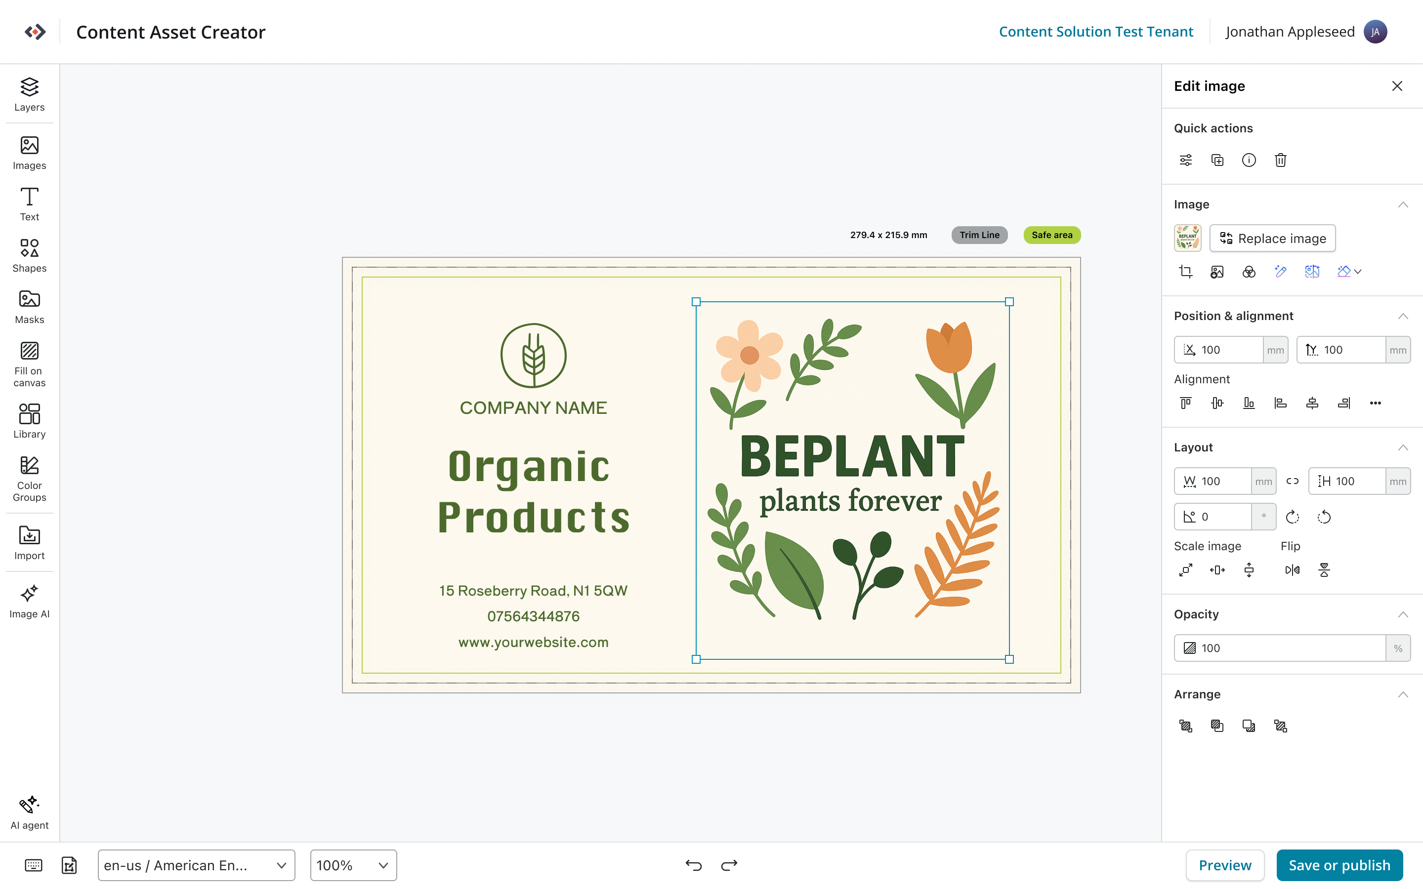This screenshot has width=1423, height=889.
Task: Open the Masks tool
Action: [30, 307]
